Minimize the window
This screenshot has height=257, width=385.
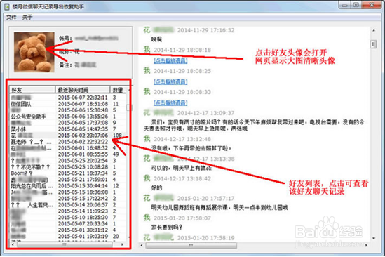pyautogui.click(x=345, y=5)
